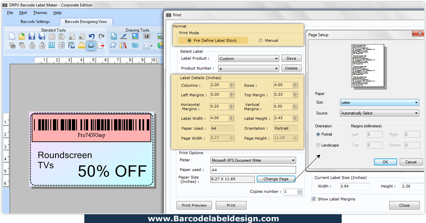
Task: Click Cancel in Page Setup dialog
Action: 411,162
